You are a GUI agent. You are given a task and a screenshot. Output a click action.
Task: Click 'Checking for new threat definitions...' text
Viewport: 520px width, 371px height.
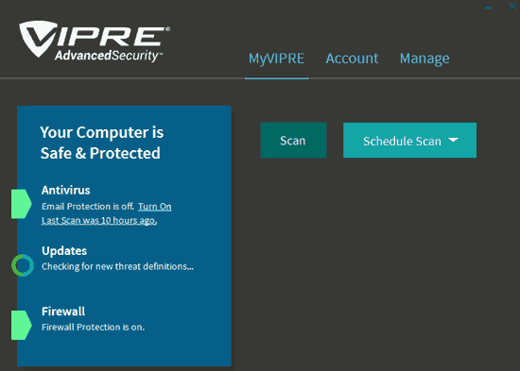(x=117, y=266)
